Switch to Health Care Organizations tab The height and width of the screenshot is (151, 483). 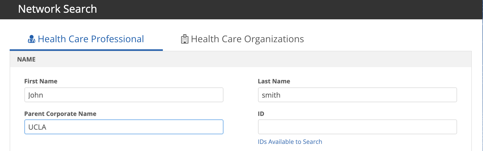tap(247, 39)
